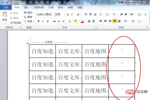Open the font name Calibri dropdown
150x100 pixels.
point(45,14)
